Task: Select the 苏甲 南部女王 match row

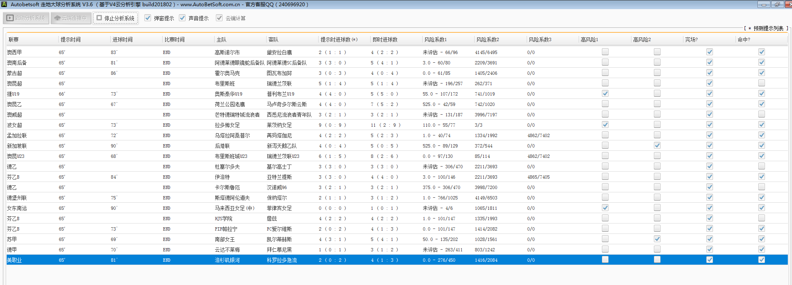Action: [225, 239]
